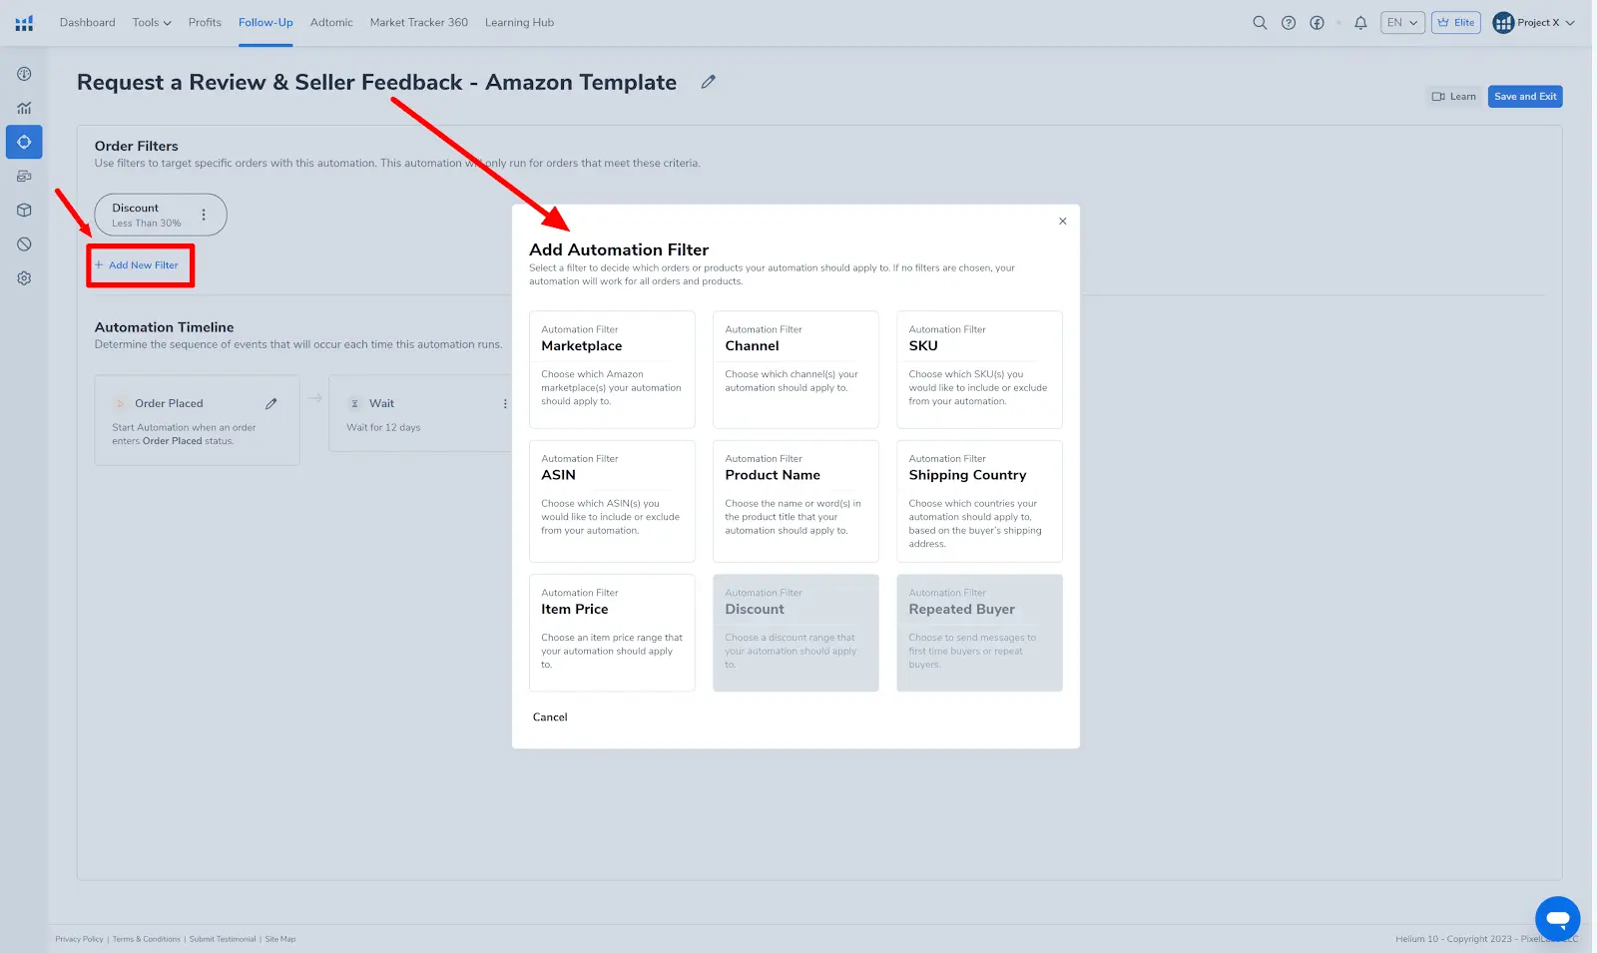Open the email campaigns sidebar icon

[24, 176]
